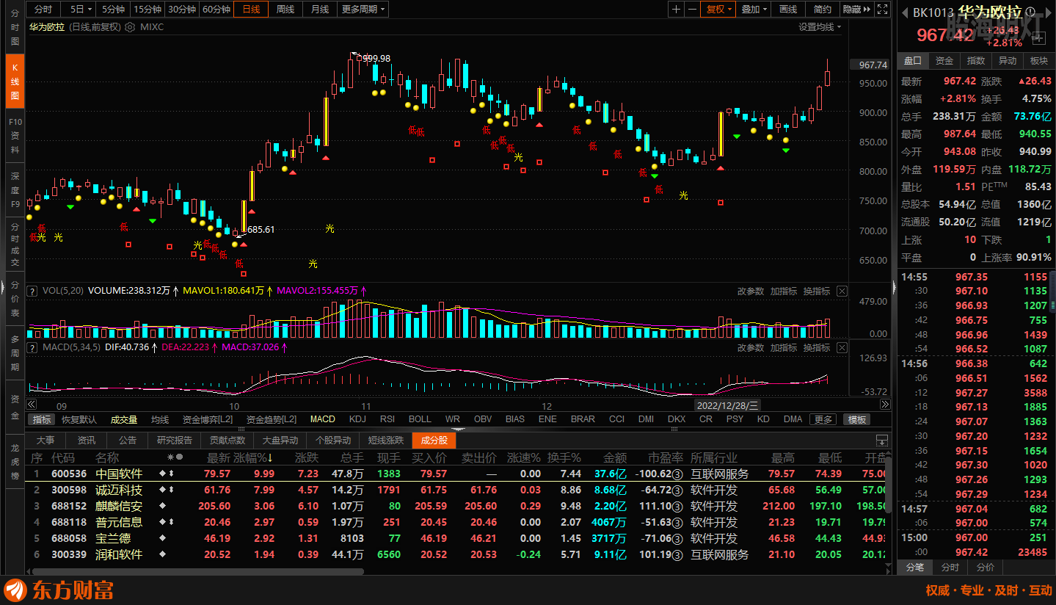Select the 诚迈科技 row
The width and height of the screenshot is (1056, 605).
click(455, 490)
